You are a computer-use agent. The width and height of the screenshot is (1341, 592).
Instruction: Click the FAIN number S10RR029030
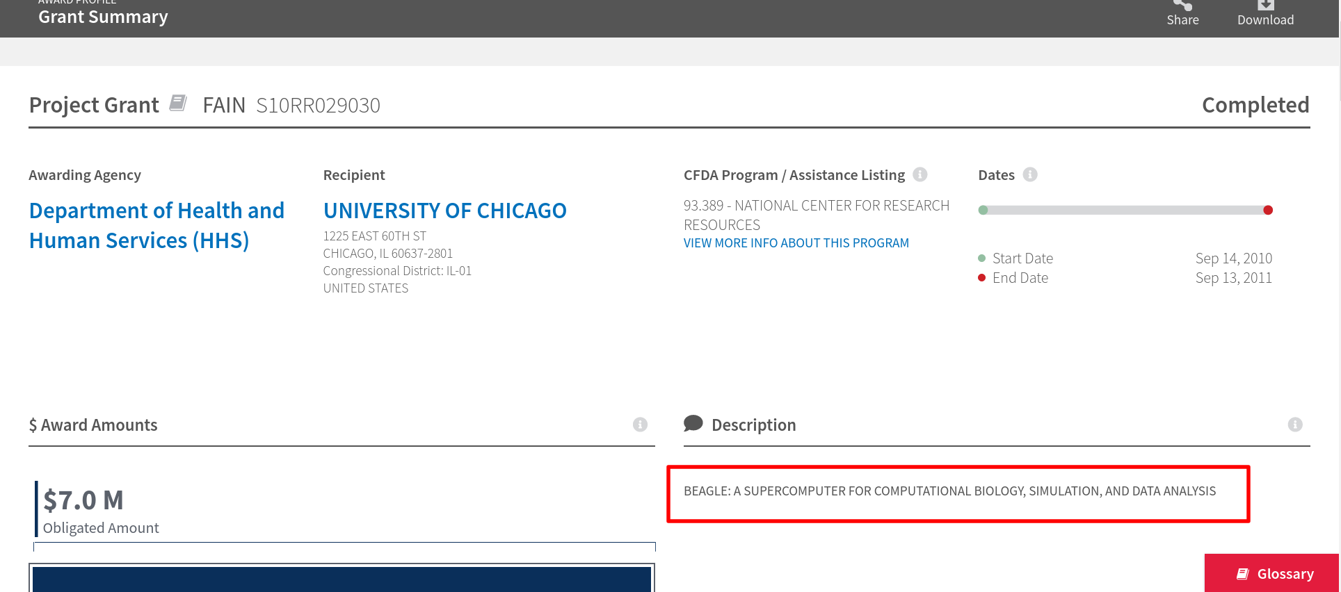click(x=318, y=106)
